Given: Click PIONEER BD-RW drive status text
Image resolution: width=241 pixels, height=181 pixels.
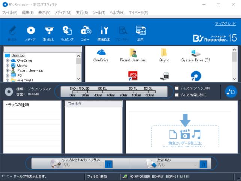Looking at the screenshot, I should point(160,177).
